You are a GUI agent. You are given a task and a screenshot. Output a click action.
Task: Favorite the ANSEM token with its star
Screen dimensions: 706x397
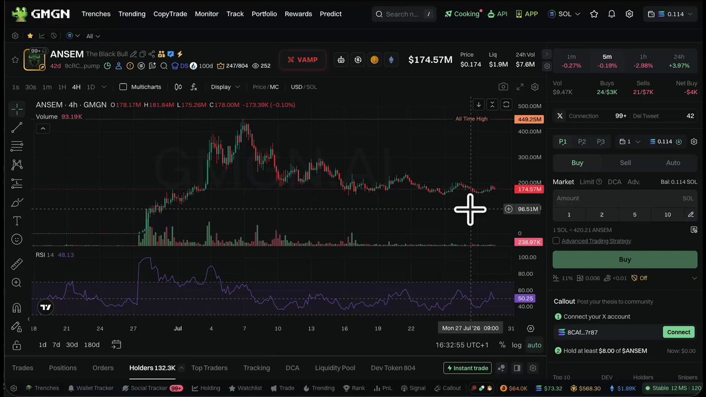coord(15,59)
